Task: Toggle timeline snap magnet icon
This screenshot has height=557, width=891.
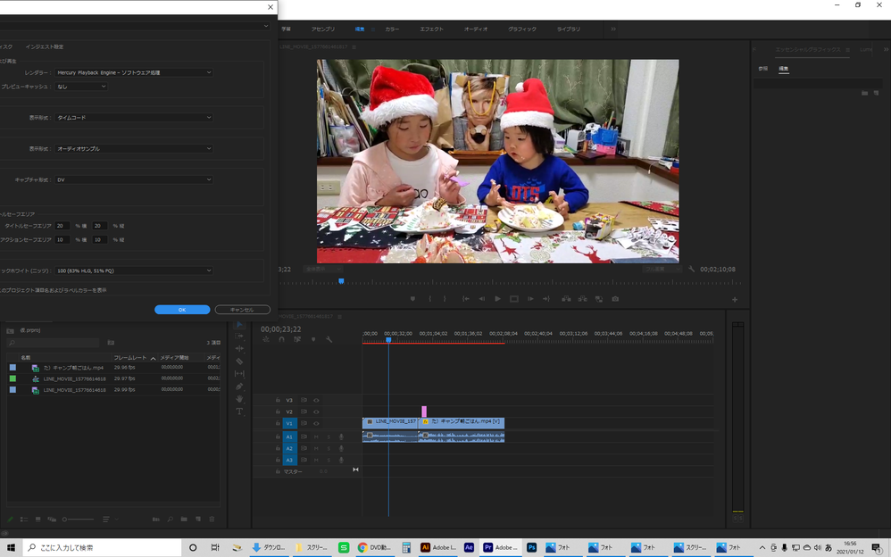Action: click(x=281, y=339)
